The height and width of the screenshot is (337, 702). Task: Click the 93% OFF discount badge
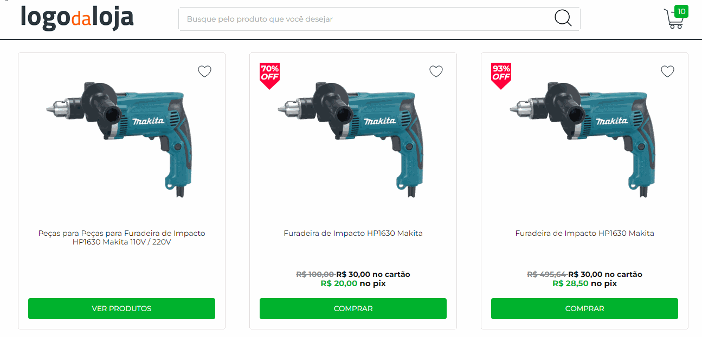pos(501,76)
